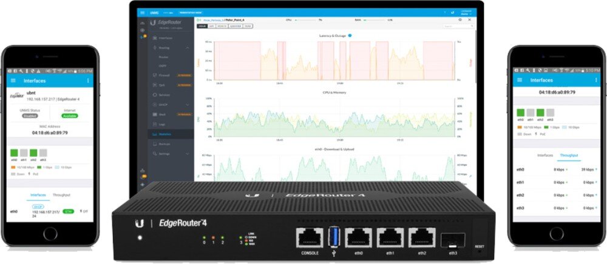Screen dimensions: 607x264
Task: Tap the DHCP badge for eth0
Action: tap(38, 206)
